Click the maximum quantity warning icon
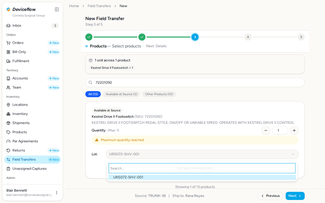The image size is (325, 203). coord(97,140)
